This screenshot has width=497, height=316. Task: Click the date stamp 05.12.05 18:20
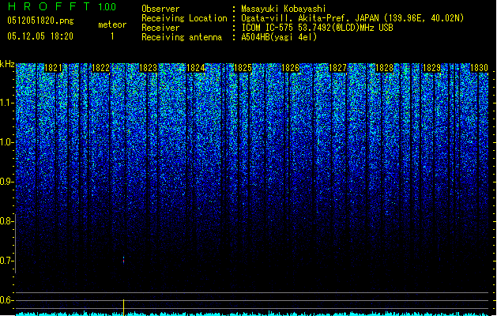pos(40,36)
